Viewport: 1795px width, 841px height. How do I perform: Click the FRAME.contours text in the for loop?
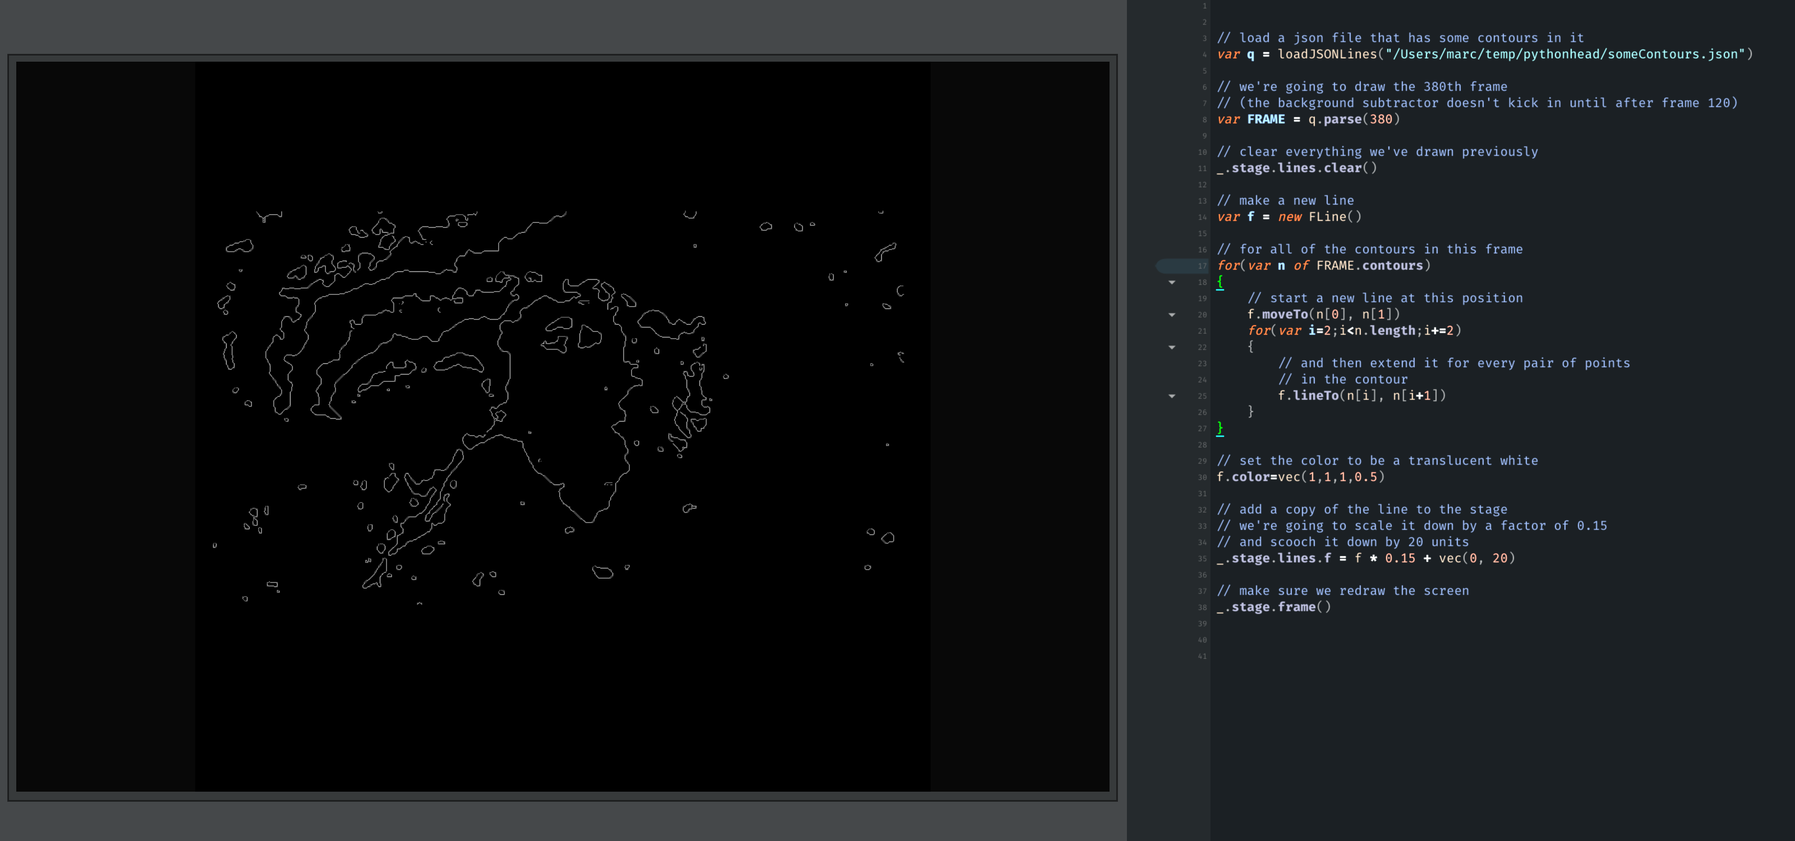[1369, 265]
